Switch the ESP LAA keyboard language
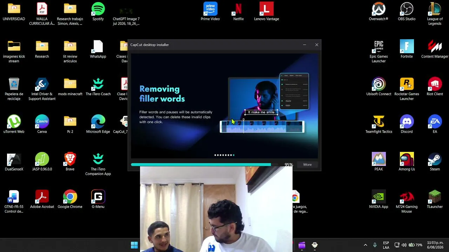The height and width of the screenshot is (252, 449). [386, 245]
